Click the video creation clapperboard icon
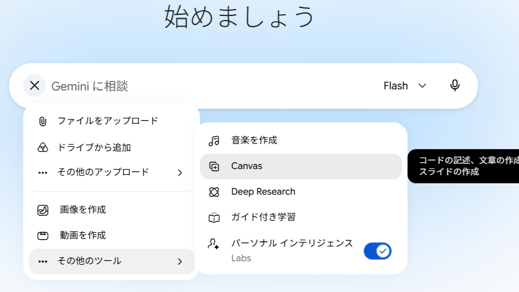The height and width of the screenshot is (292, 519). pyautogui.click(x=43, y=236)
